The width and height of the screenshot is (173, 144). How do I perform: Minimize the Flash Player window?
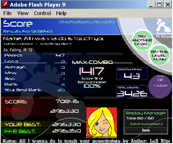tap(151, 5)
